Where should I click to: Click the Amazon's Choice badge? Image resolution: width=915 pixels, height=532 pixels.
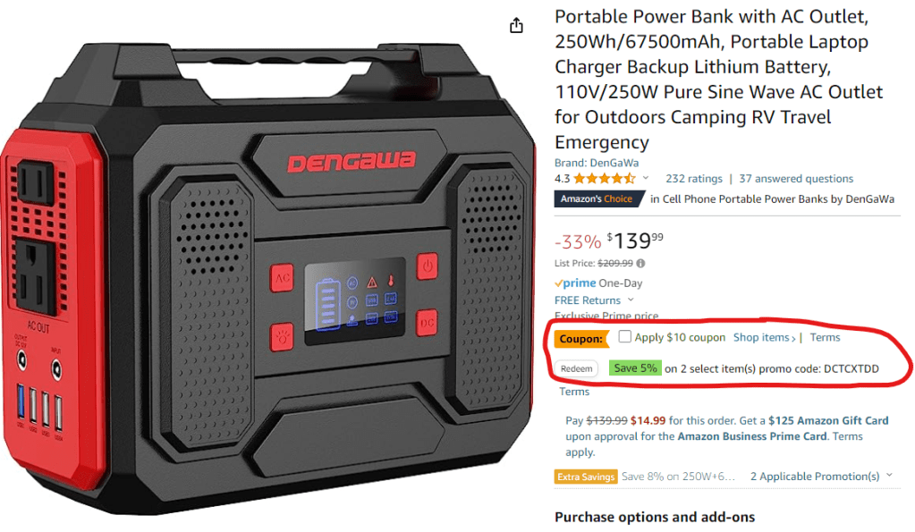tap(599, 198)
